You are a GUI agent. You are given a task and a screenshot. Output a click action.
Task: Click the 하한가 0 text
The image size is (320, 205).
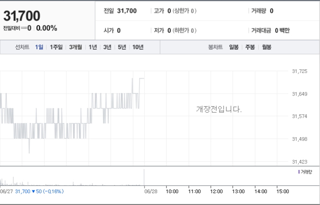click(x=185, y=31)
